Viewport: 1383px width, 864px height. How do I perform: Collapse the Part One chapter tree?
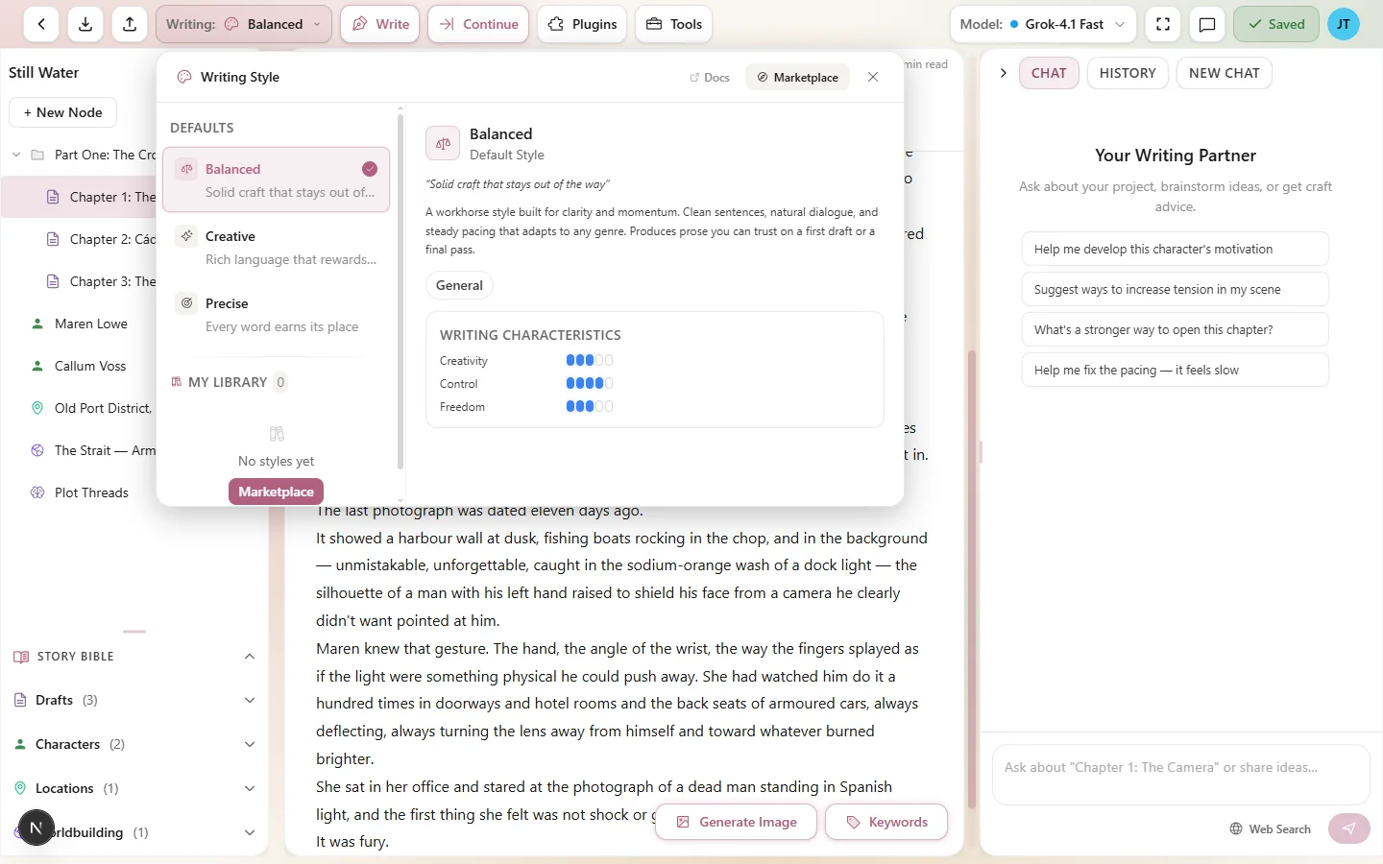pyautogui.click(x=15, y=154)
